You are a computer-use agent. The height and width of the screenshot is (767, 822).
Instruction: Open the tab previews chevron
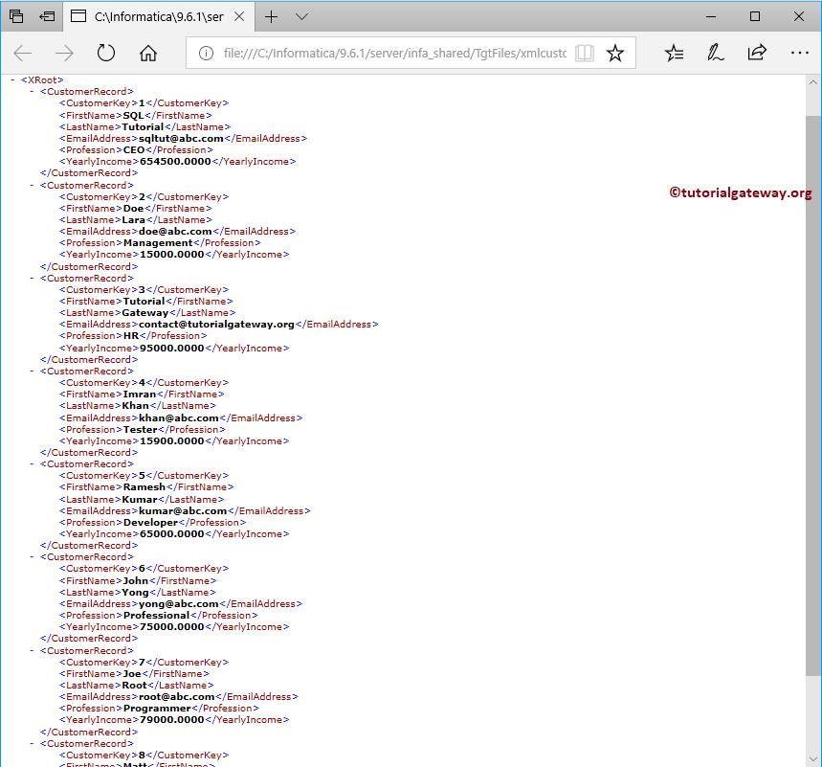(301, 17)
